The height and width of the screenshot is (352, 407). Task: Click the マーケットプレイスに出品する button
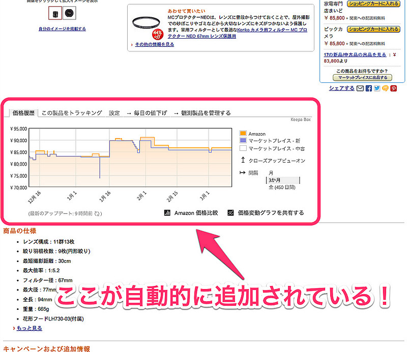pyautogui.click(x=362, y=78)
